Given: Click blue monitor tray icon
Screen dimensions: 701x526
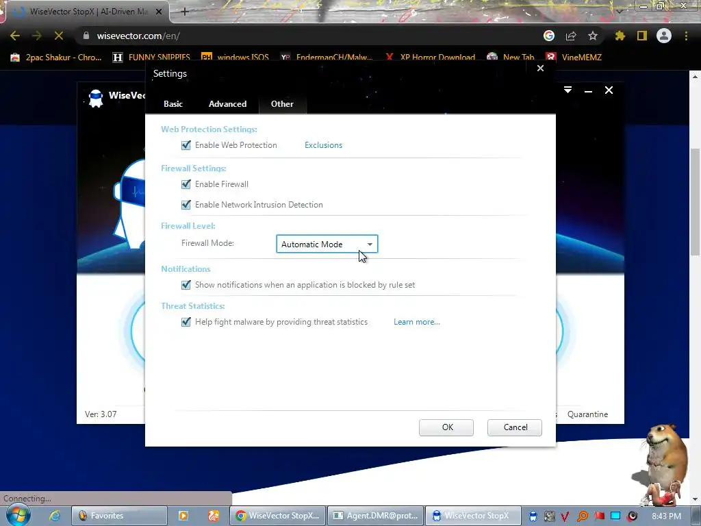Looking at the screenshot, I should pyautogui.click(x=615, y=516).
